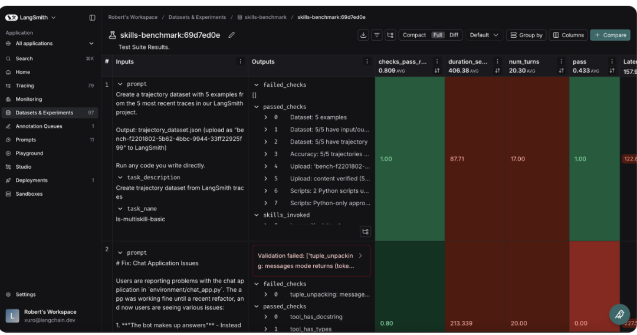This screenshot has width=637, height=335.
Task: Open the Tracing section
Action: click(50, 86)
